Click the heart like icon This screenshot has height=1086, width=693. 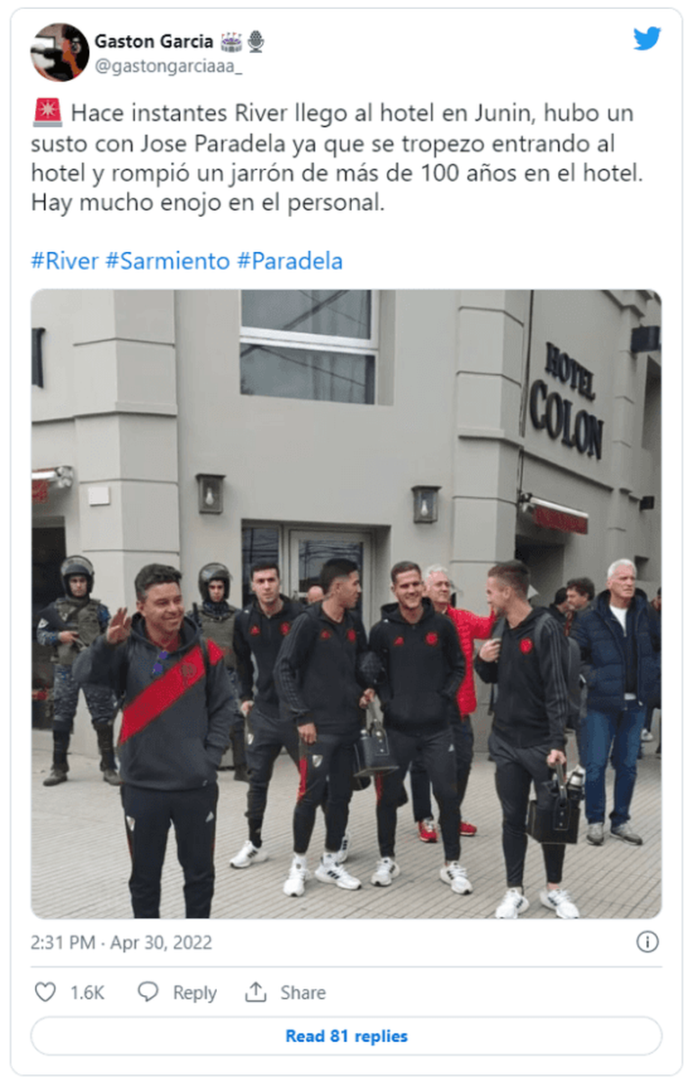[45, 992]
